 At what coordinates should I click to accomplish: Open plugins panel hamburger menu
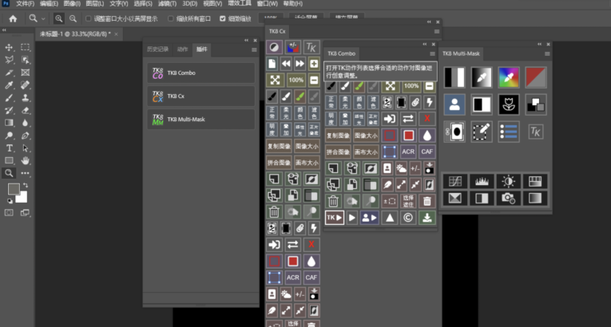click(x=254, y=49)
